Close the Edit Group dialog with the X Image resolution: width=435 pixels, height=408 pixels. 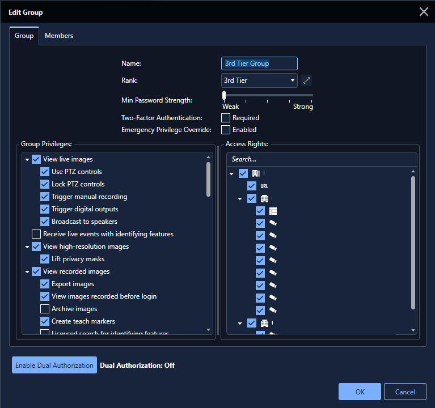[x=424, y=12]
